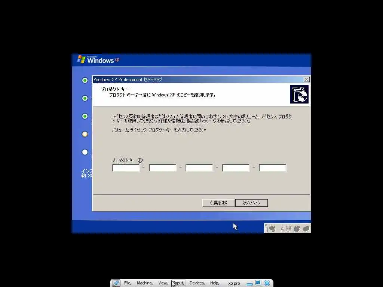
Task: Minimize the VM via mini toolbar icon
Action: (249, 284)
